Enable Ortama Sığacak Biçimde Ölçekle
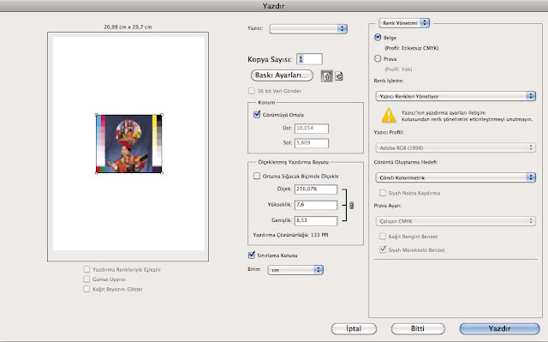Screen dimensions: 548x342 257,176
